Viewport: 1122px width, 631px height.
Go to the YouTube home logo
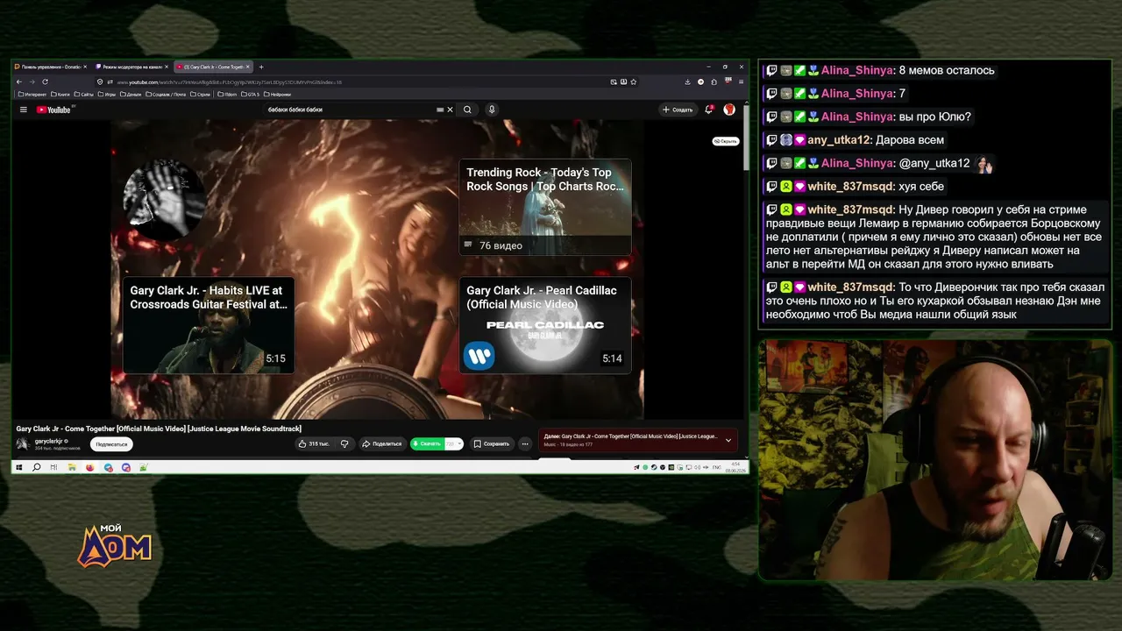[x=54, y=110]
